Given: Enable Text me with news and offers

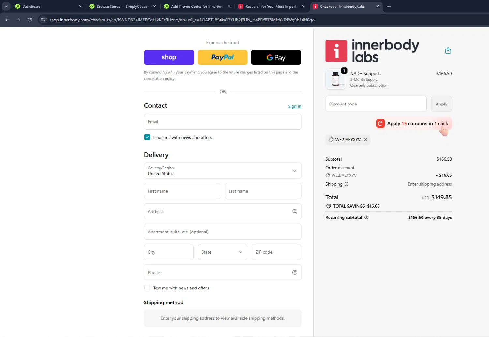Looking at the screenshot, I should 147,288.
